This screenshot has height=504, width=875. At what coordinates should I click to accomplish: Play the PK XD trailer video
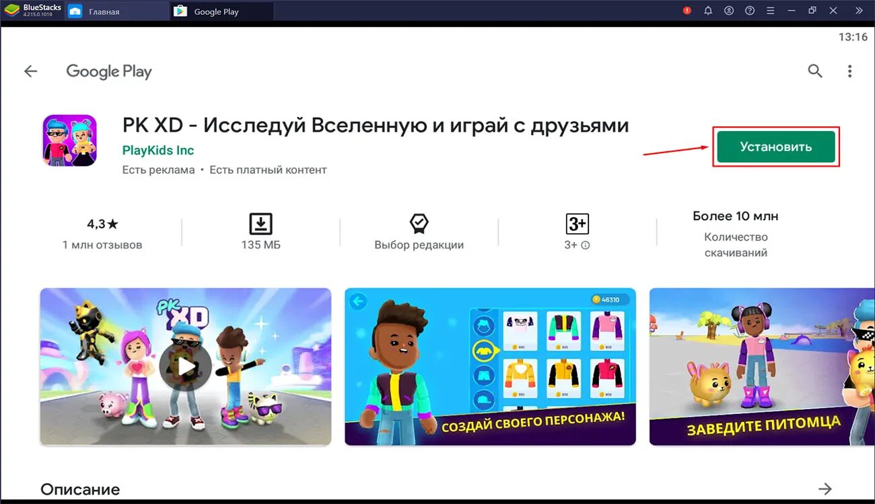186,367
